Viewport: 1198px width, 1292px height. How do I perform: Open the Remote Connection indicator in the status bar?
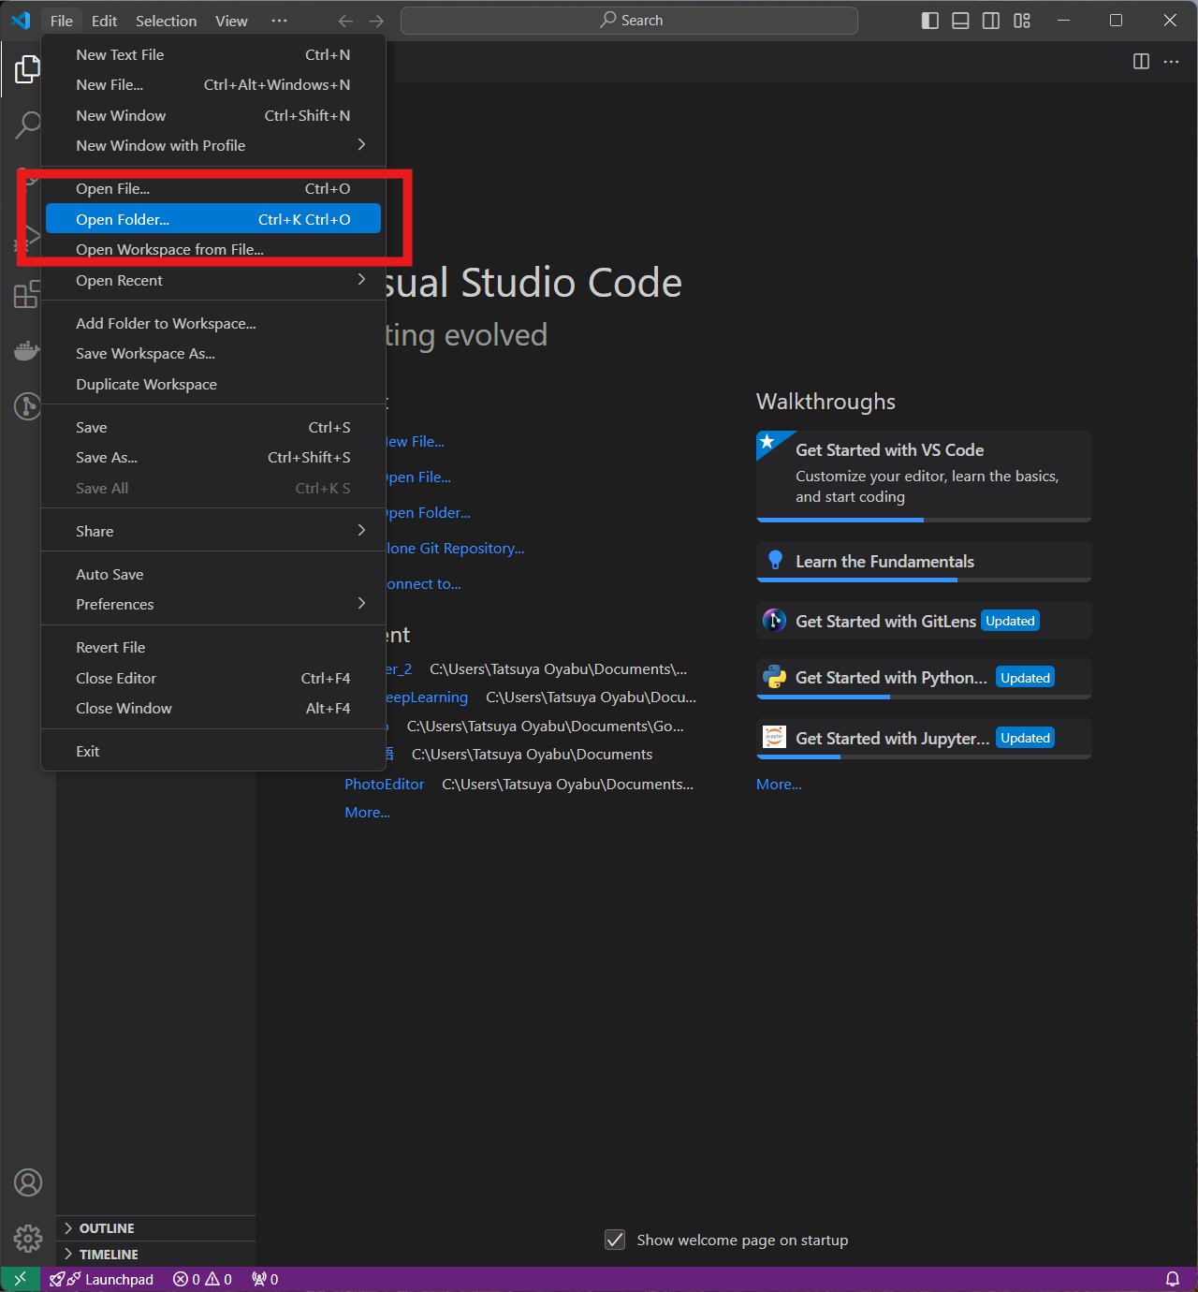click(x=20, y=1279)
